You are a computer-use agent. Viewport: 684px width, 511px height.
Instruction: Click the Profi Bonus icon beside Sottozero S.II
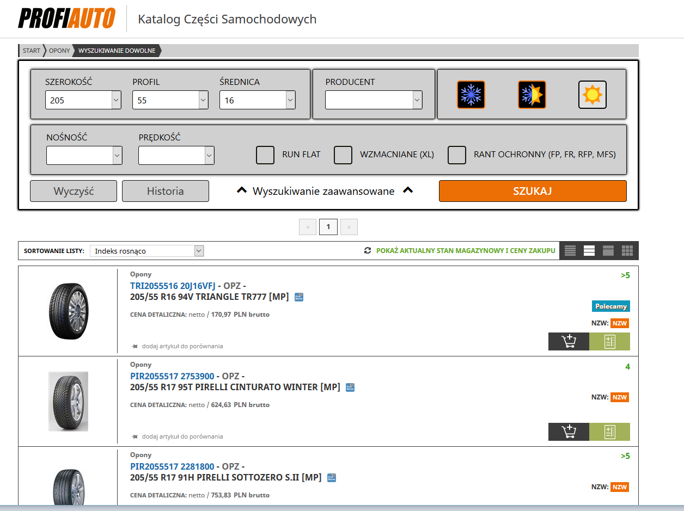[332, 478]
